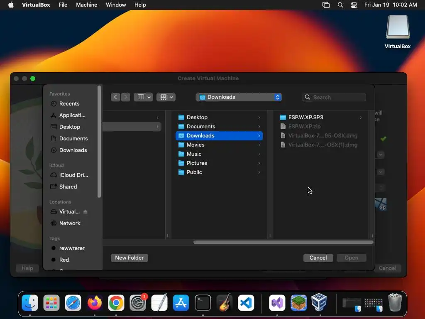Viewport: 425px width, 319px height.
Task: Open the Downloads location popup
Action: (239, 97)
